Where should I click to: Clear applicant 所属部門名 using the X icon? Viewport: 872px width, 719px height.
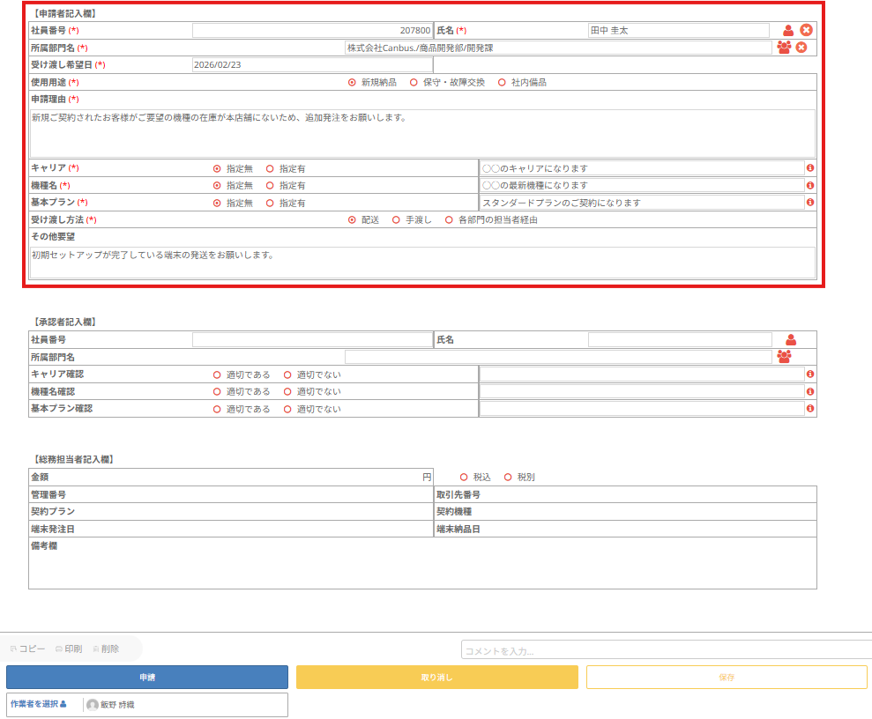pos(801,48)
